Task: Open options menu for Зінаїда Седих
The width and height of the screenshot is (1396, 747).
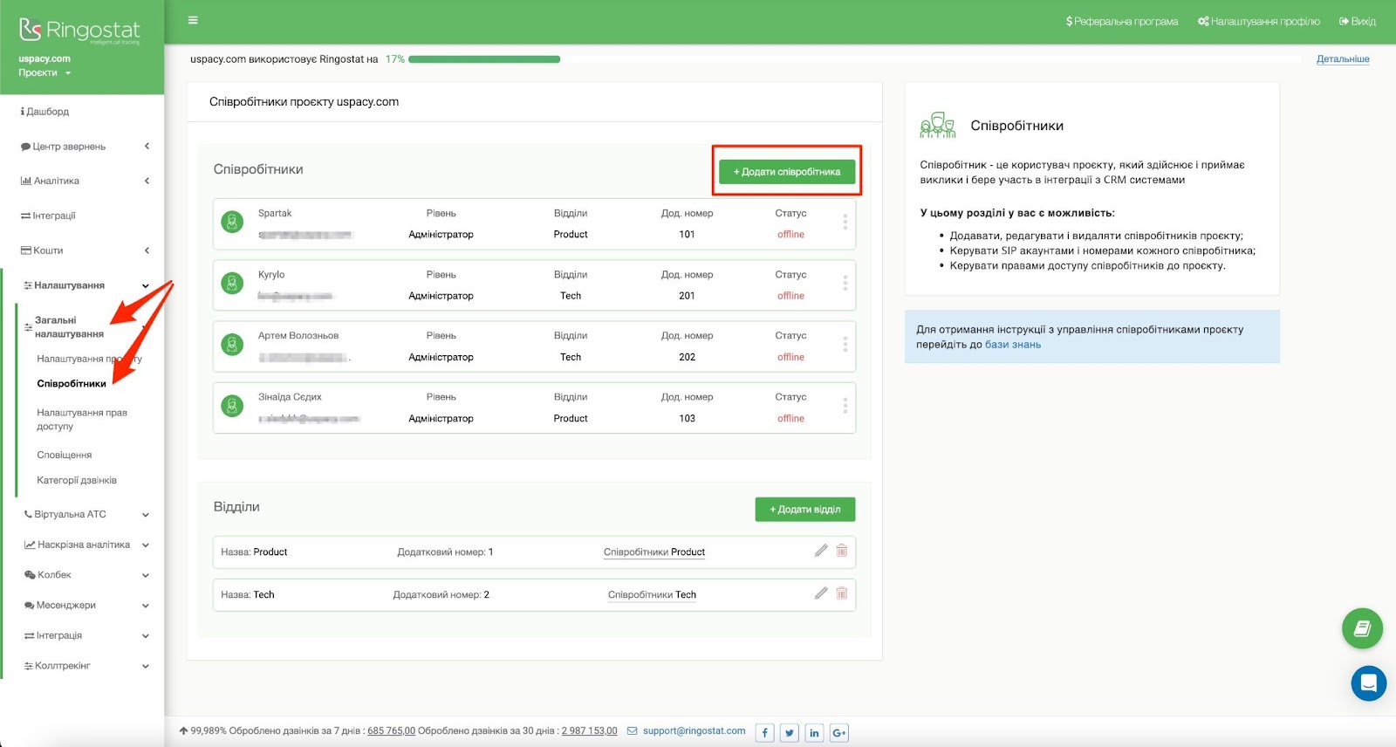Action: [845, 406]
